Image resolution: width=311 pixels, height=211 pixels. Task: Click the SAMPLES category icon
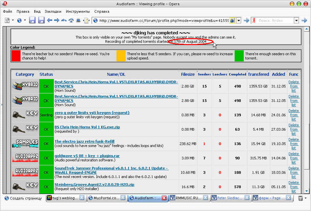(25, 143)
